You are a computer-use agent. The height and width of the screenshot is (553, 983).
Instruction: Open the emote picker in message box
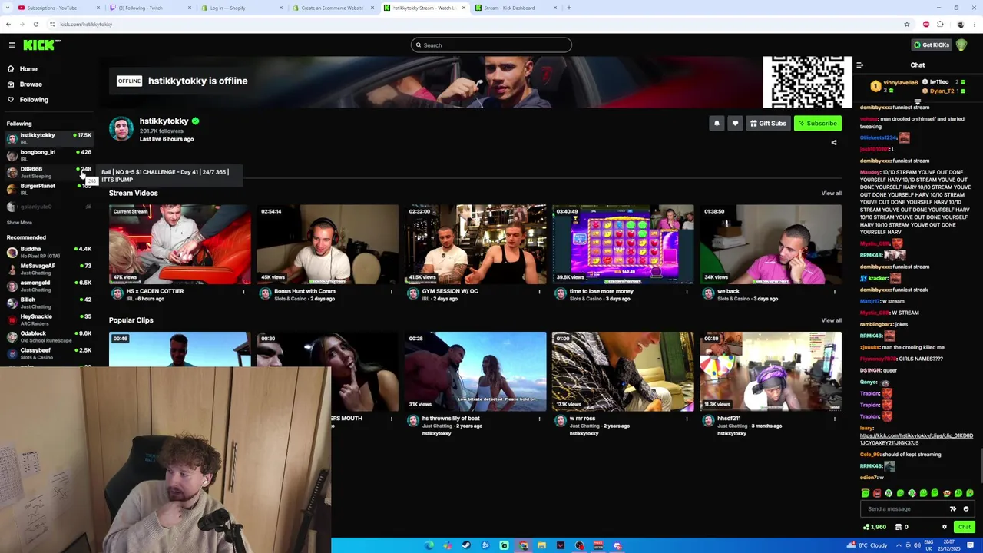pos(966,508)
